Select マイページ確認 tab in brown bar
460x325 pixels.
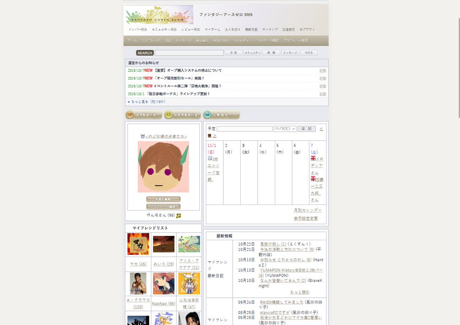[x=268, y=41]
